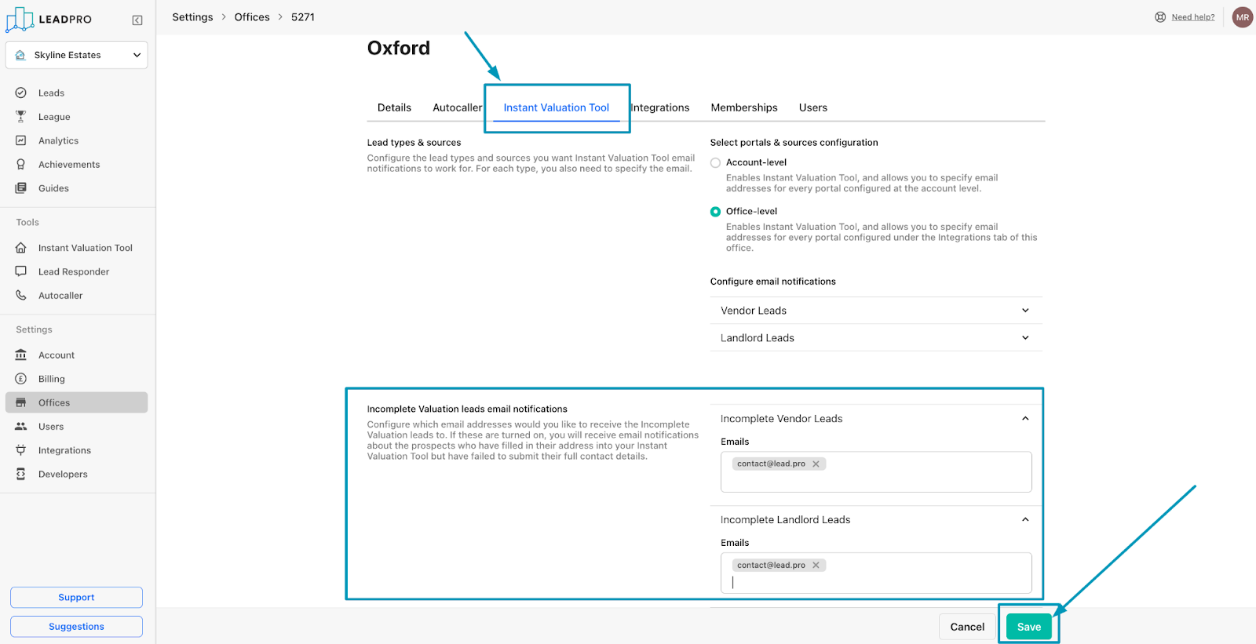Click the Incomplete Landlord Leads emails field

pyautogui.click(x=875, y=581)
